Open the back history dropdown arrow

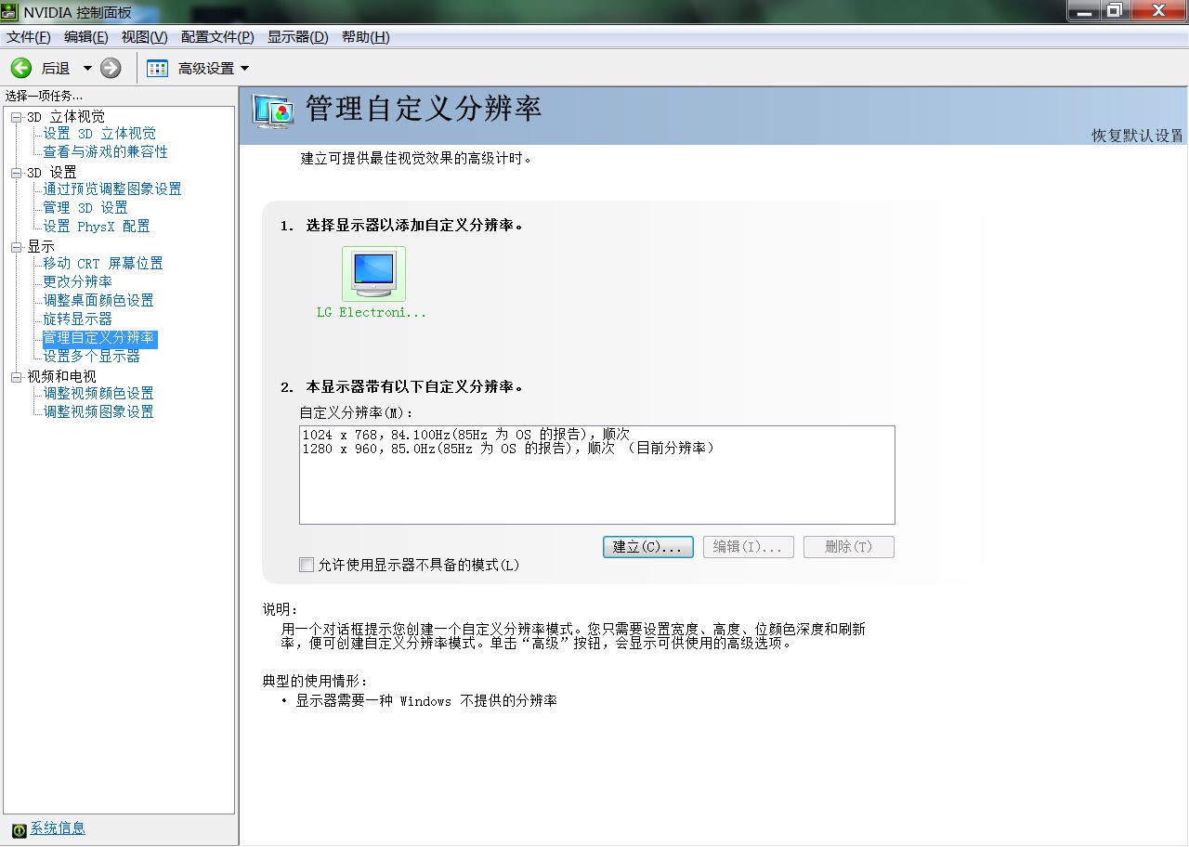coord(87,68)
